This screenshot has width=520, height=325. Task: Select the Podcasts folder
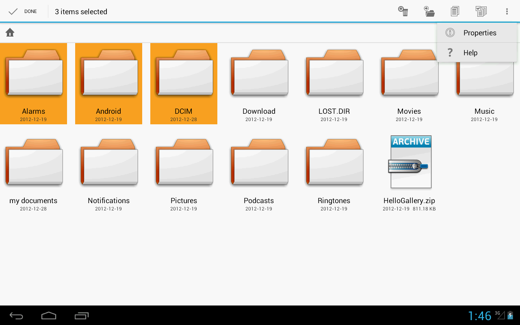point(259,173)
